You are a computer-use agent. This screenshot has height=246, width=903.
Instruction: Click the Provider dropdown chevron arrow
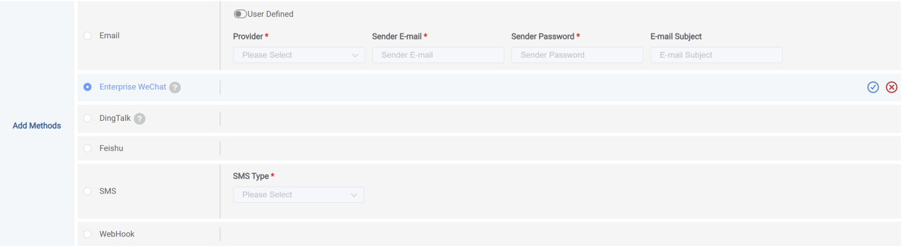point(355,55)
